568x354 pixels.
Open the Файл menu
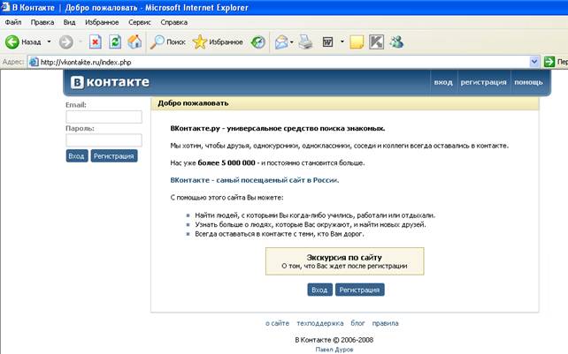pos(13,21)
